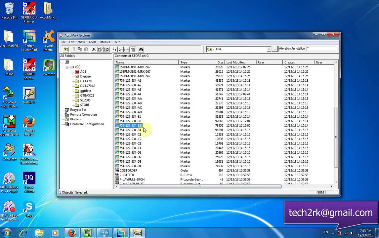Click the Delete X toolbar icon
The width and height of the screenshot is (379, 238).
[94, 49]
